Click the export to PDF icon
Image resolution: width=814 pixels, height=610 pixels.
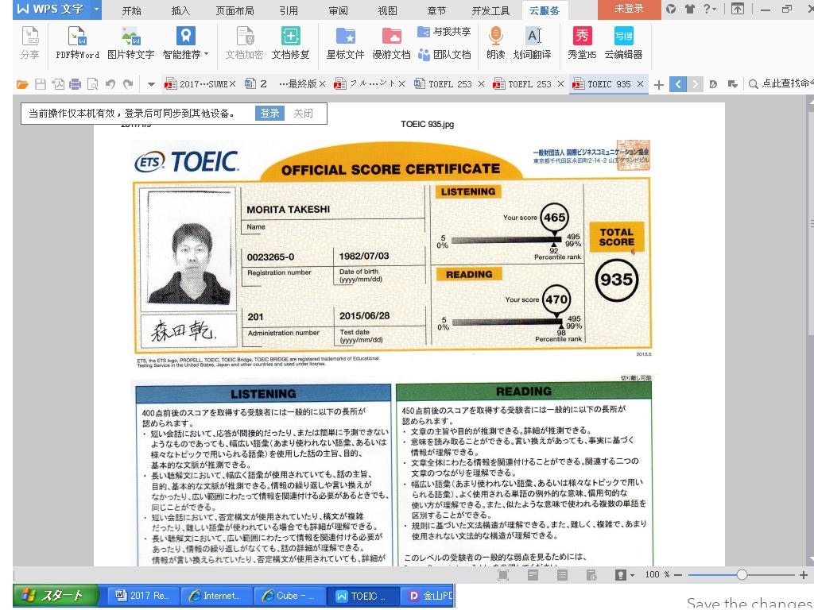pos(57,84)
